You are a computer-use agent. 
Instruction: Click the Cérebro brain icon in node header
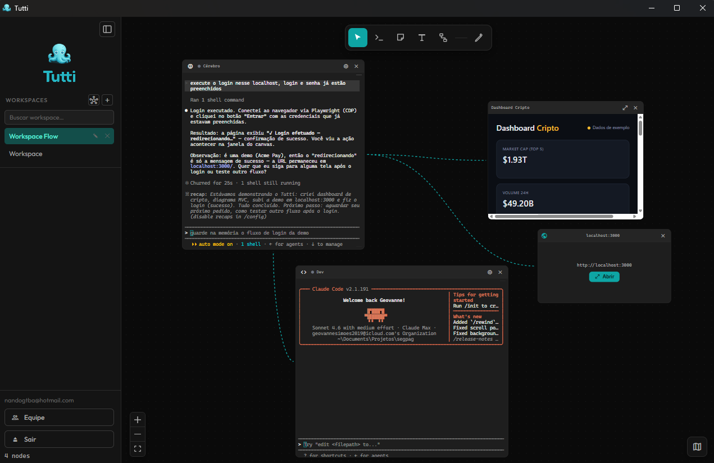point(190,66)
